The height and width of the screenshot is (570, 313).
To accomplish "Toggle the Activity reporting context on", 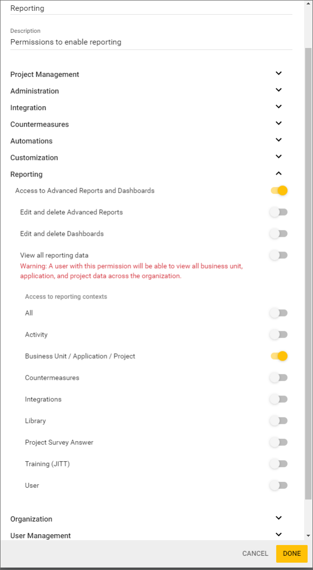I will click(x=278, y=334).
